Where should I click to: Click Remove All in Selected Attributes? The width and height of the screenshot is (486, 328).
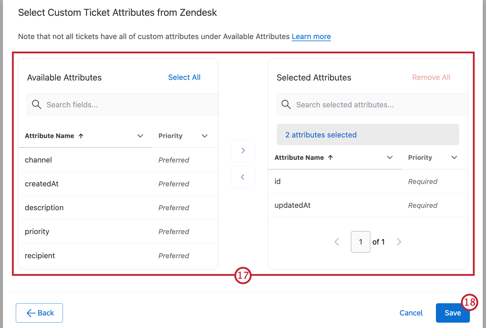tap(431, 77)
